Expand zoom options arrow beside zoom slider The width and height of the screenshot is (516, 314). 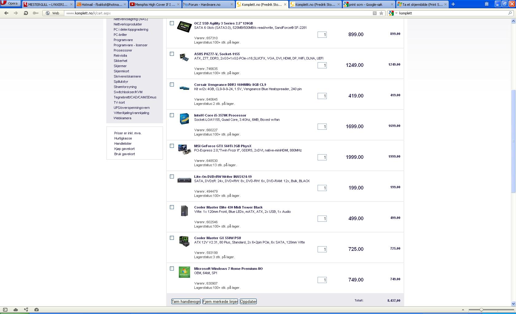coord(463,310)
